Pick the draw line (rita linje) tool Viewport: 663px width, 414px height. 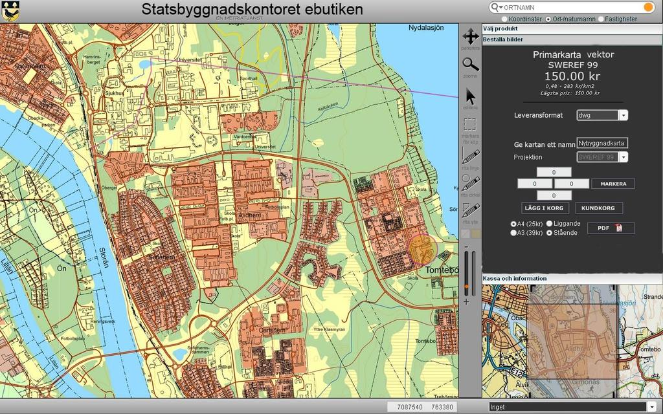click(x=471, y=157)
